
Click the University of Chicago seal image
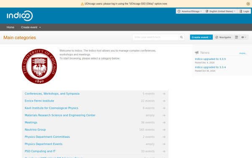(x=39, y=66)
